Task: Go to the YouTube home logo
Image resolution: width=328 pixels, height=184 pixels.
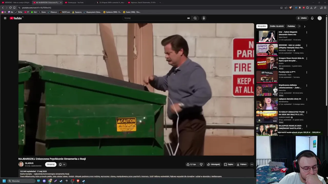Action: (16, 18)
